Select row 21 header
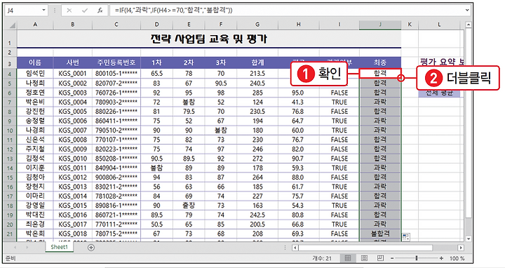 10,234
